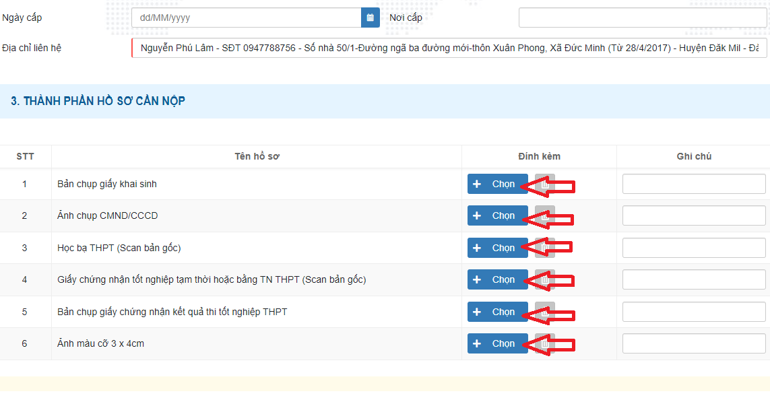Click trash icon for Ảnh chụp CMND/CCCD row
The width and height of the screenshot is (770, 404).
pyautogui.click(x=544, y=215)
